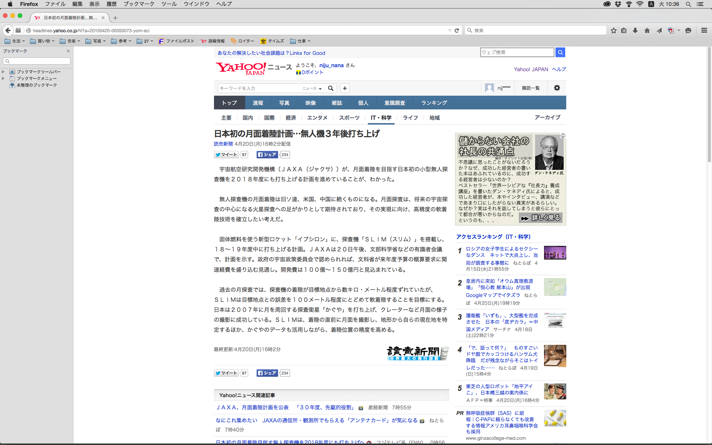Open the 読売新聞 source link
Screen dimensions: 712x445
coord(223,144)
